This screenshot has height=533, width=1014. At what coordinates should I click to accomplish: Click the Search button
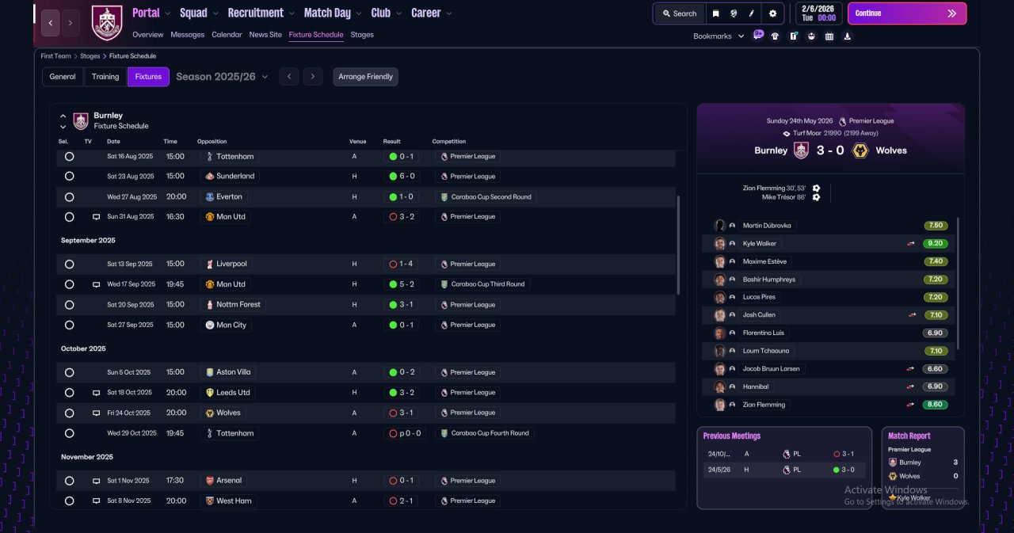[x=679, y=13]
